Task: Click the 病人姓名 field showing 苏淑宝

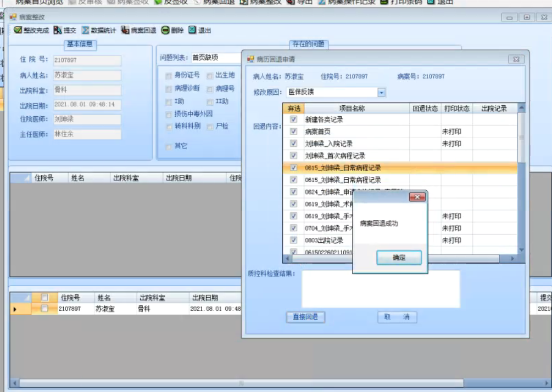Action: (x=87, y=75)
